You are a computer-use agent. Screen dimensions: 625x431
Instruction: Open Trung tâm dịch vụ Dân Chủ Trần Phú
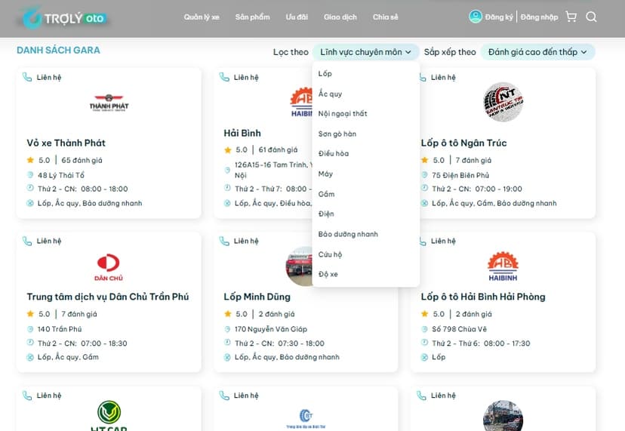coord(108,297)
